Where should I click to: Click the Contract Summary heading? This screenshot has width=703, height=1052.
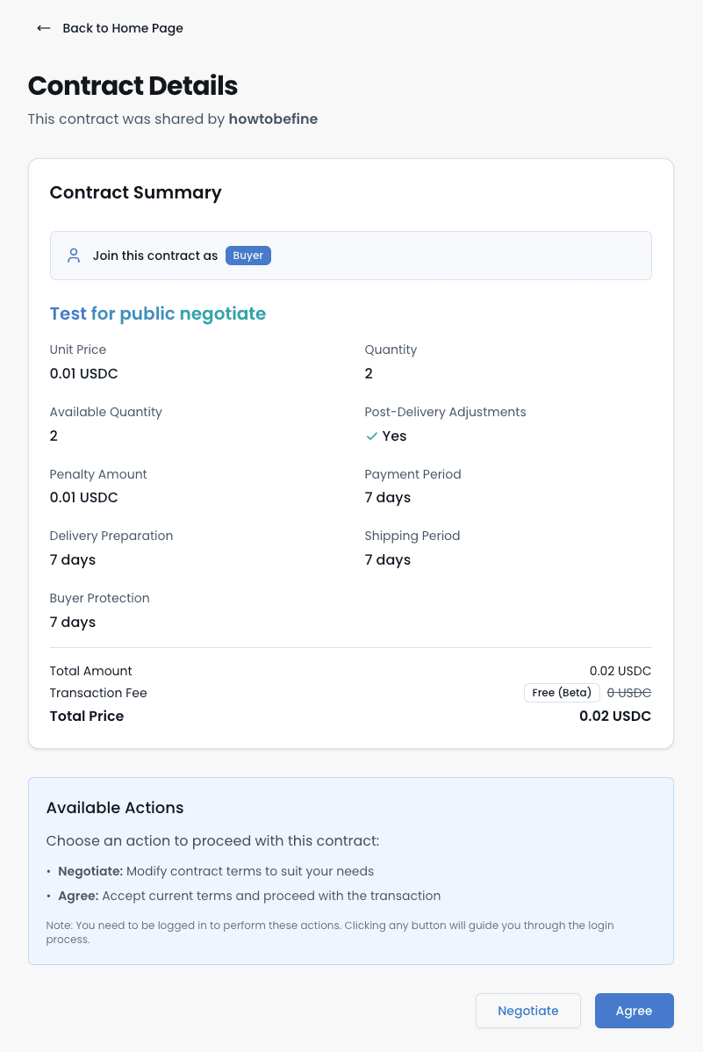pos(135,192)
